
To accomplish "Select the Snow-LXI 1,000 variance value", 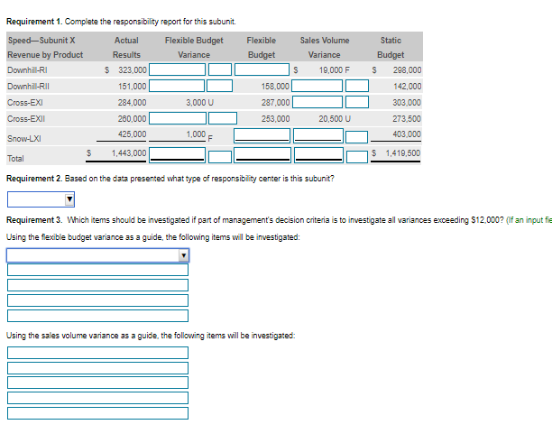I will [x=196, y=134].
